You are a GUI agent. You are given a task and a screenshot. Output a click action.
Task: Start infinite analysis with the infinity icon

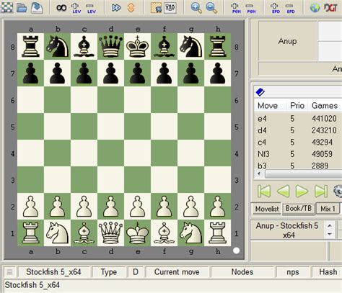pos(61,8)
